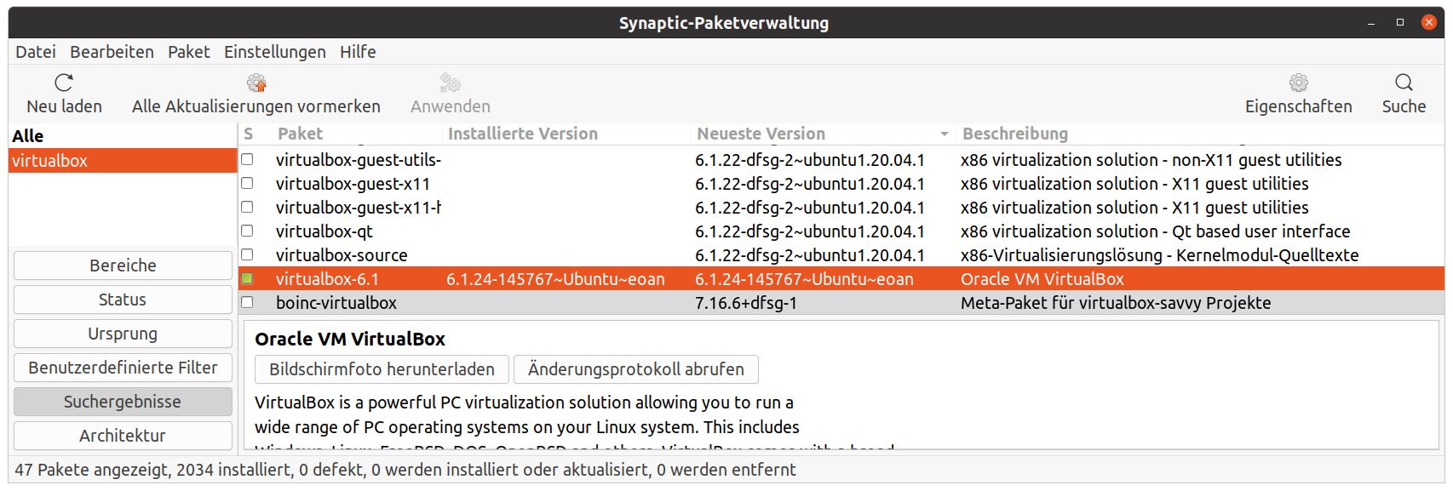
Task: Open the Datei menu
Action: 36,52
